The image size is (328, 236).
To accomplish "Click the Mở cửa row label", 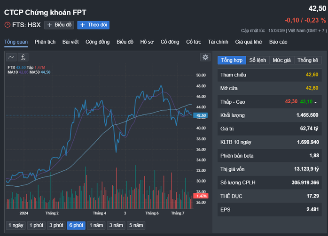I will [x=229, y=88].
